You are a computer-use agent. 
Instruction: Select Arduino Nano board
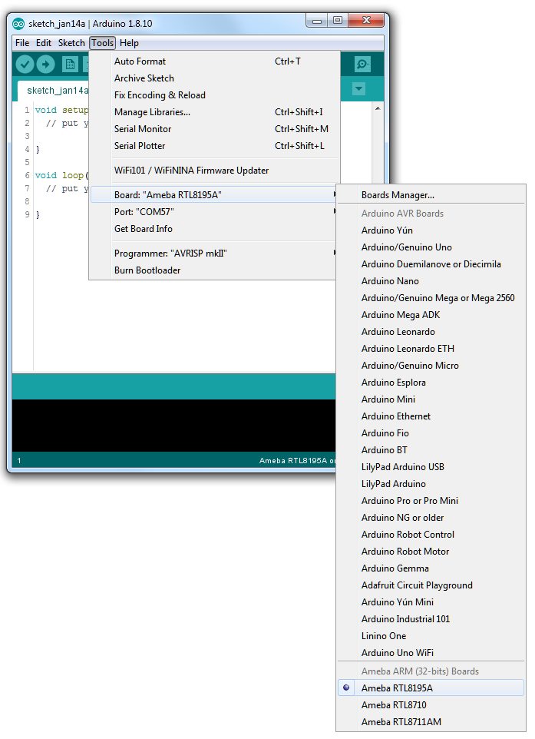(431, 281)
